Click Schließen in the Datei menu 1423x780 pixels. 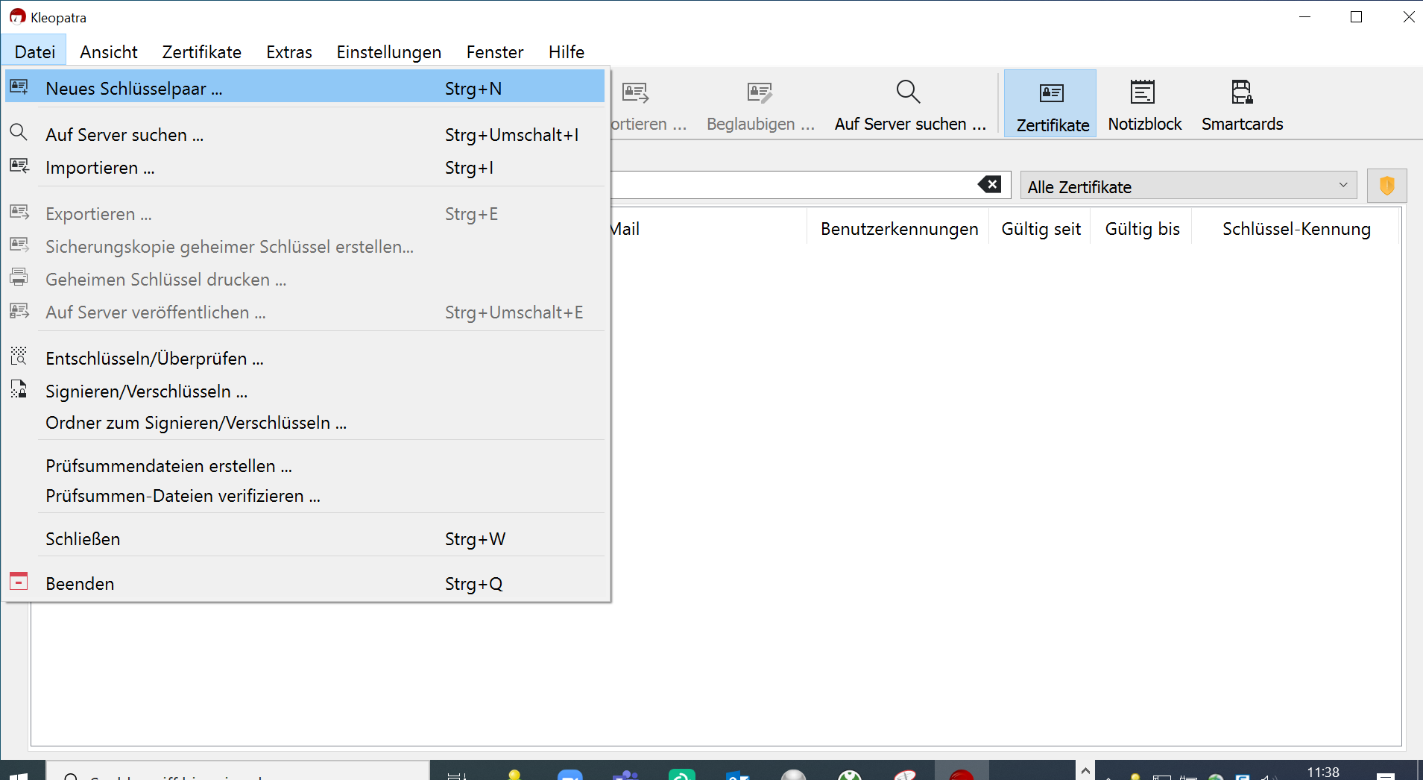[x=83, y=539]
